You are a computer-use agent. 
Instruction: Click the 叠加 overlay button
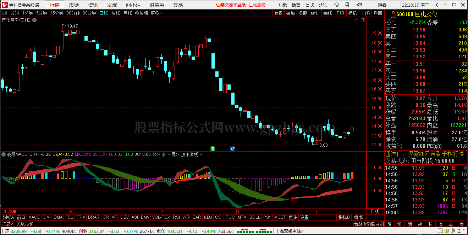291,13
